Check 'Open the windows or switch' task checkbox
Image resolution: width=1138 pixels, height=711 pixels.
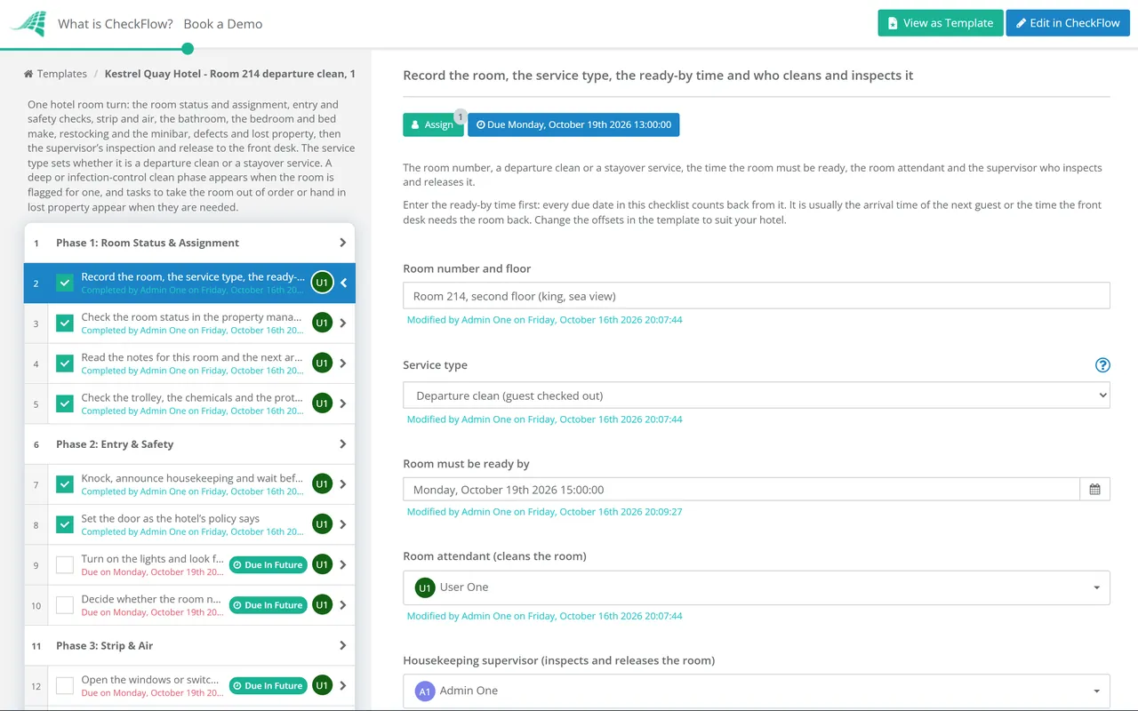(x=65, y=686)
